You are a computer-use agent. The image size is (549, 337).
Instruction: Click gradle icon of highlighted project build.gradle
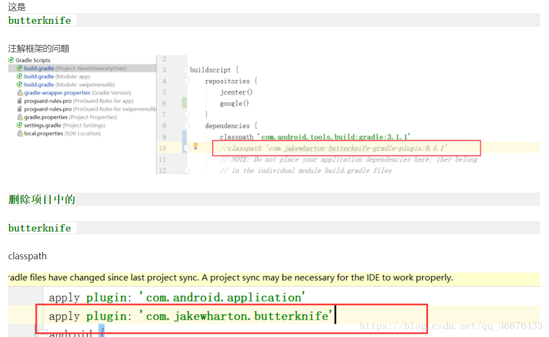(x=19, y=68)
